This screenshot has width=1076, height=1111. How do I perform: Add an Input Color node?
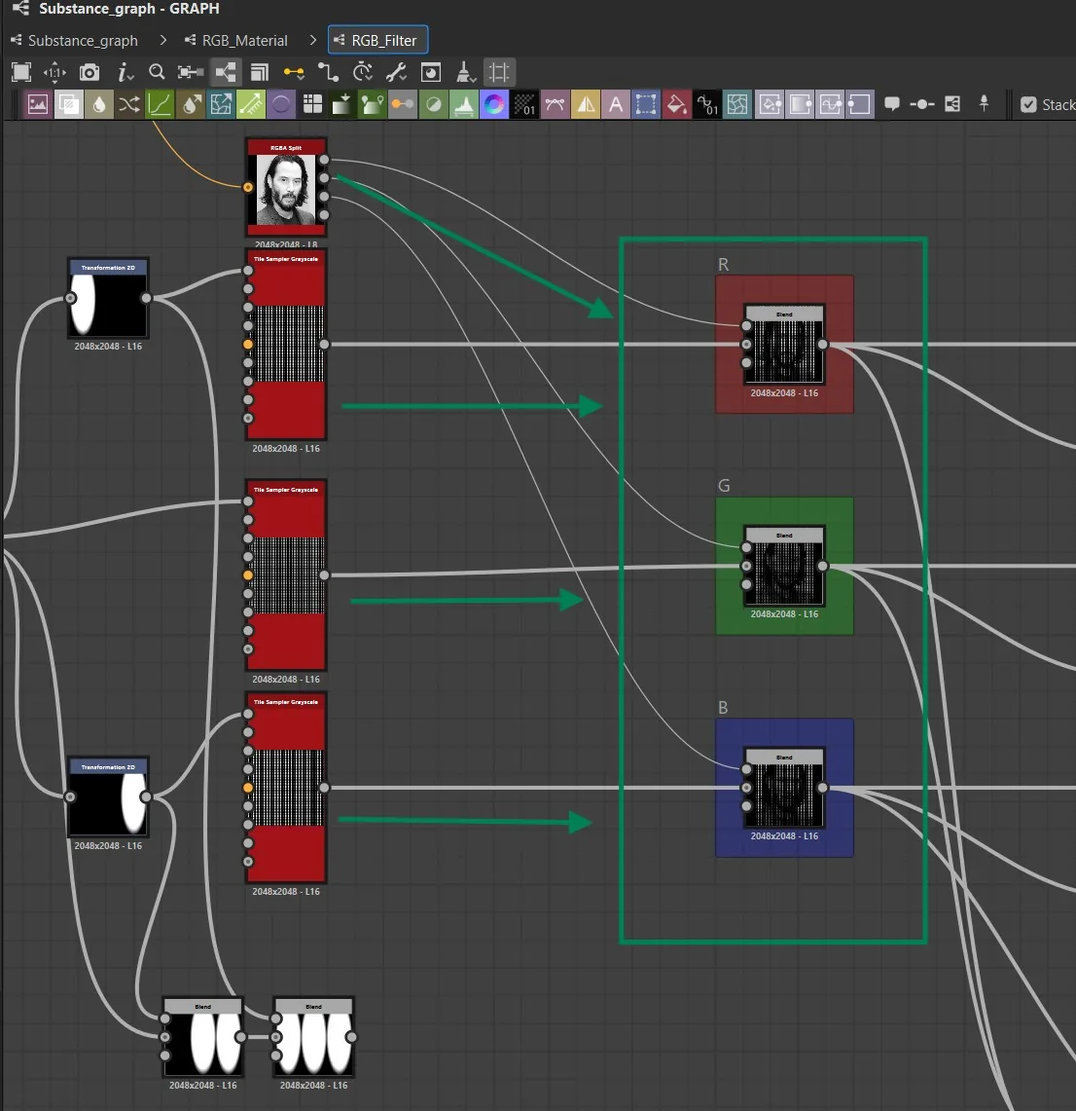pyautogui.click(x=770, y=105)
